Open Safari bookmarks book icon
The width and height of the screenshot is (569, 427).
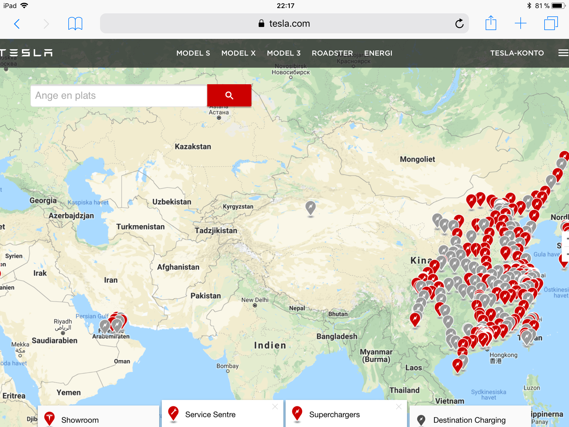tap(75, 24)
